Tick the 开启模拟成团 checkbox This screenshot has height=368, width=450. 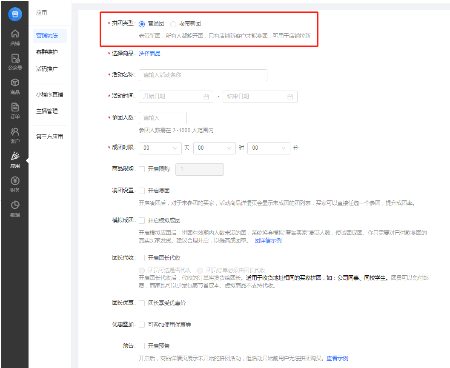[142, 220]
